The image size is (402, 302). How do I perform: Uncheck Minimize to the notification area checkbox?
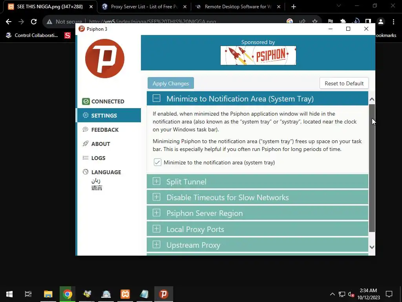pyautogui.click(x=157, y=162)
